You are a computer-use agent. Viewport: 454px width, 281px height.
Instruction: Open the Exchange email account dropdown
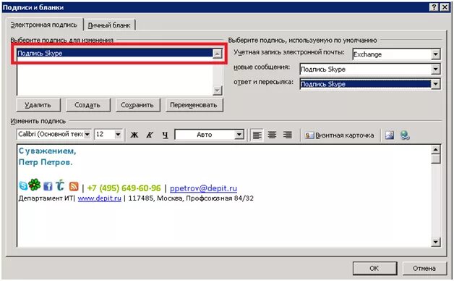[x=435, y=54]
